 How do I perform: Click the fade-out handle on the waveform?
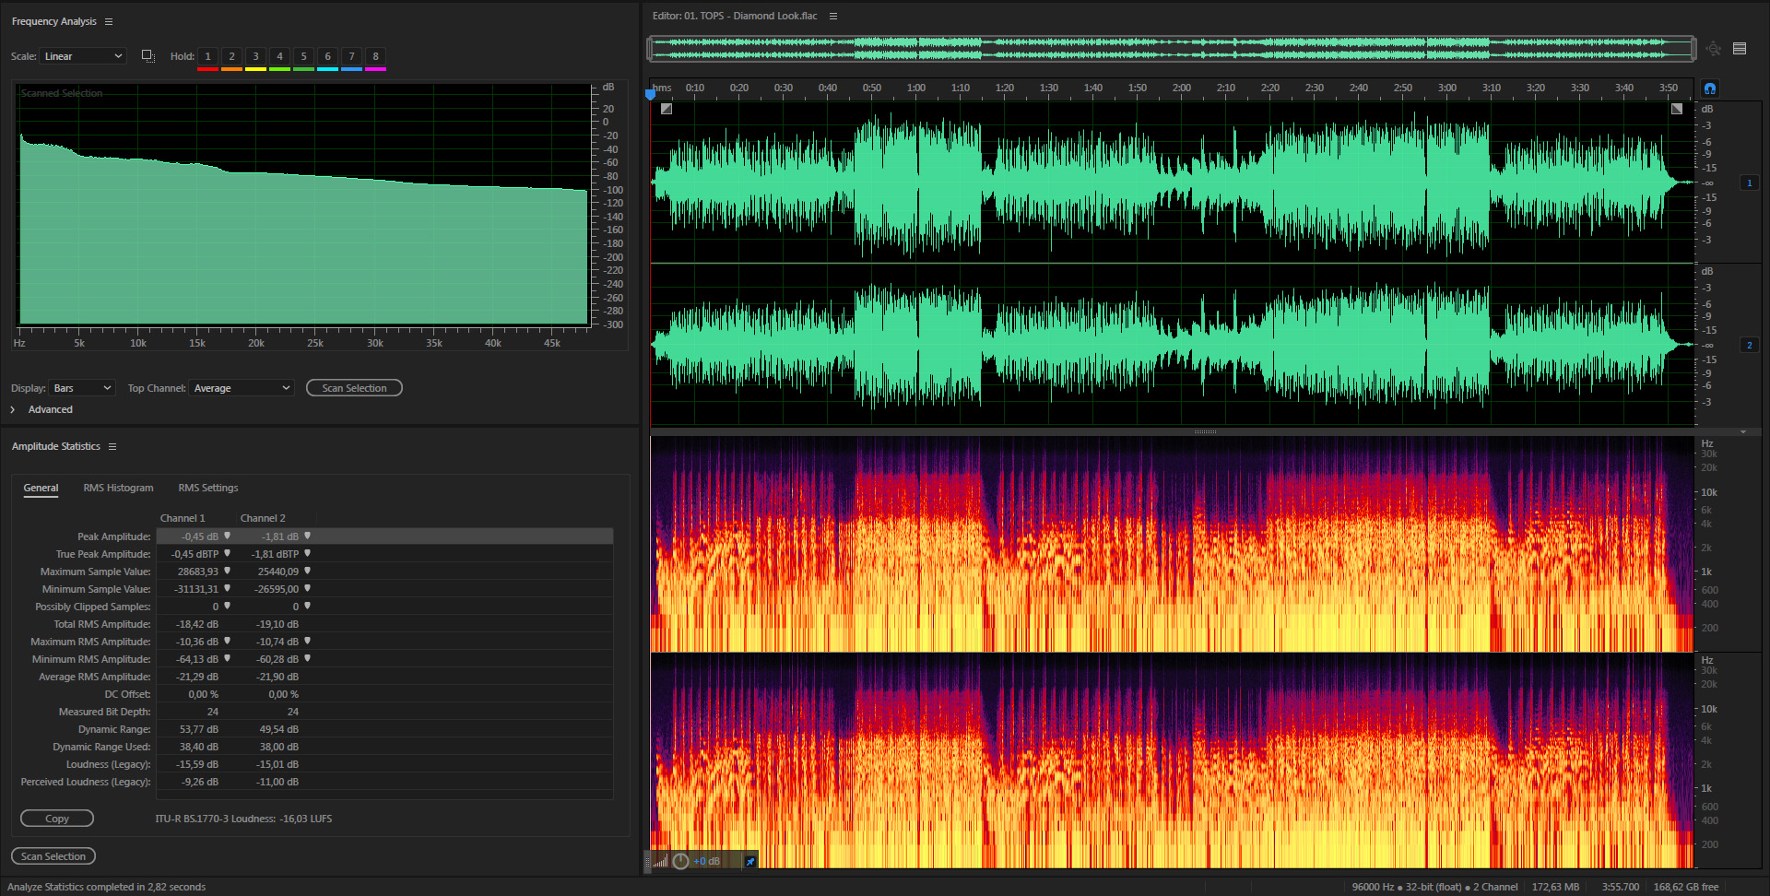coord(1677,109)
